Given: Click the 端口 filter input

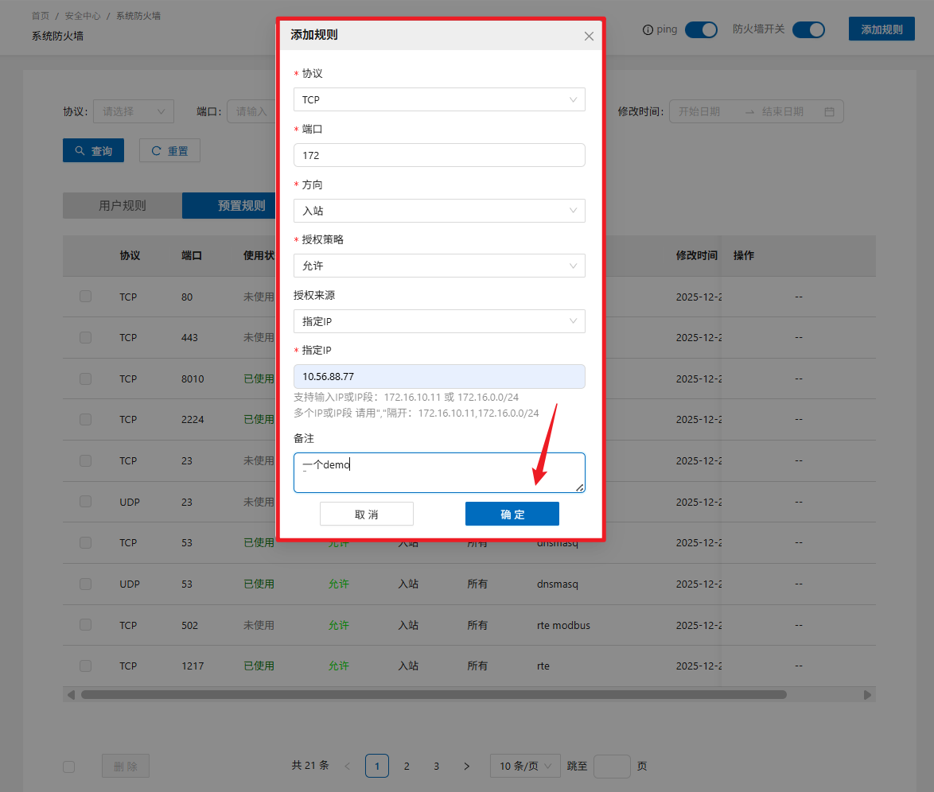Looking at the screenshot, I should (251, 111).
